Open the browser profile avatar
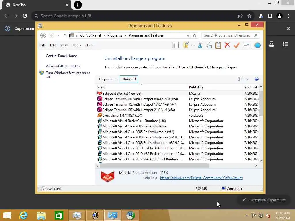The height and width of the screenshot is (221, 295). [279, 16]
